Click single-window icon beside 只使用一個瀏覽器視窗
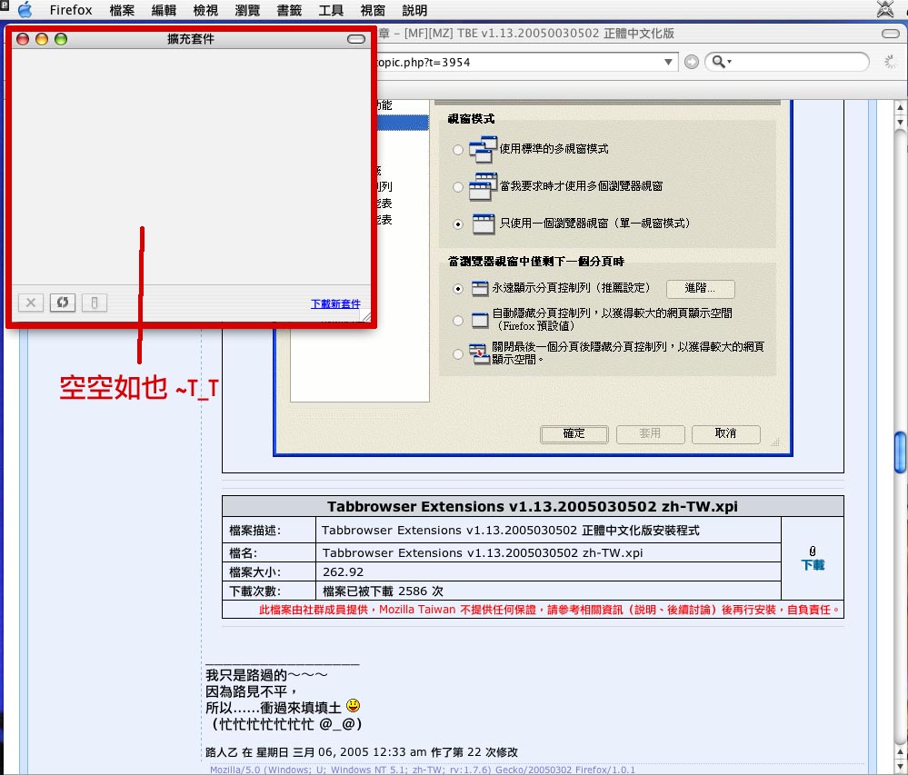The width and height of the screenshot is (908, 775). [484, 224]
